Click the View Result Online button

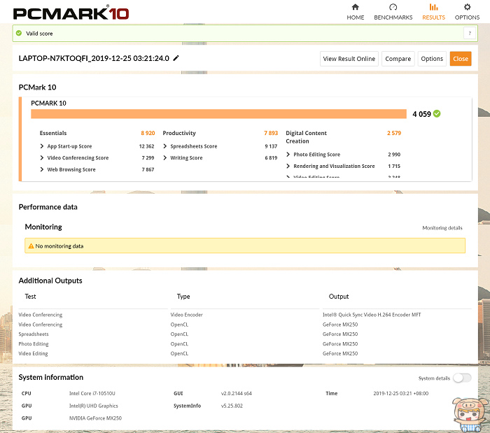[x=349, y=59]
